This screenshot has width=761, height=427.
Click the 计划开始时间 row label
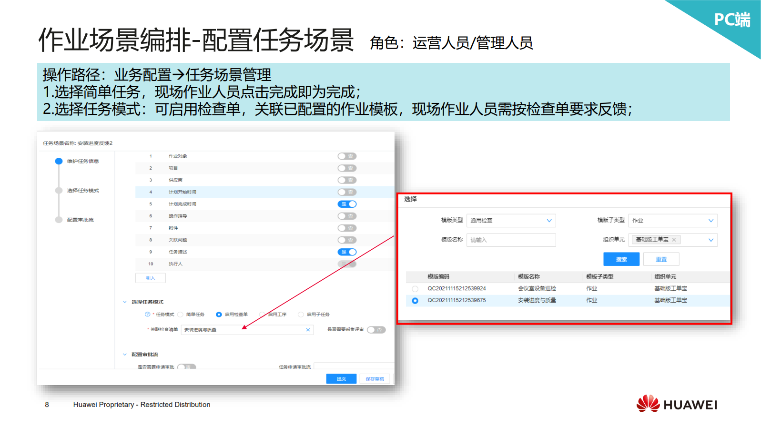coord(183,192)
